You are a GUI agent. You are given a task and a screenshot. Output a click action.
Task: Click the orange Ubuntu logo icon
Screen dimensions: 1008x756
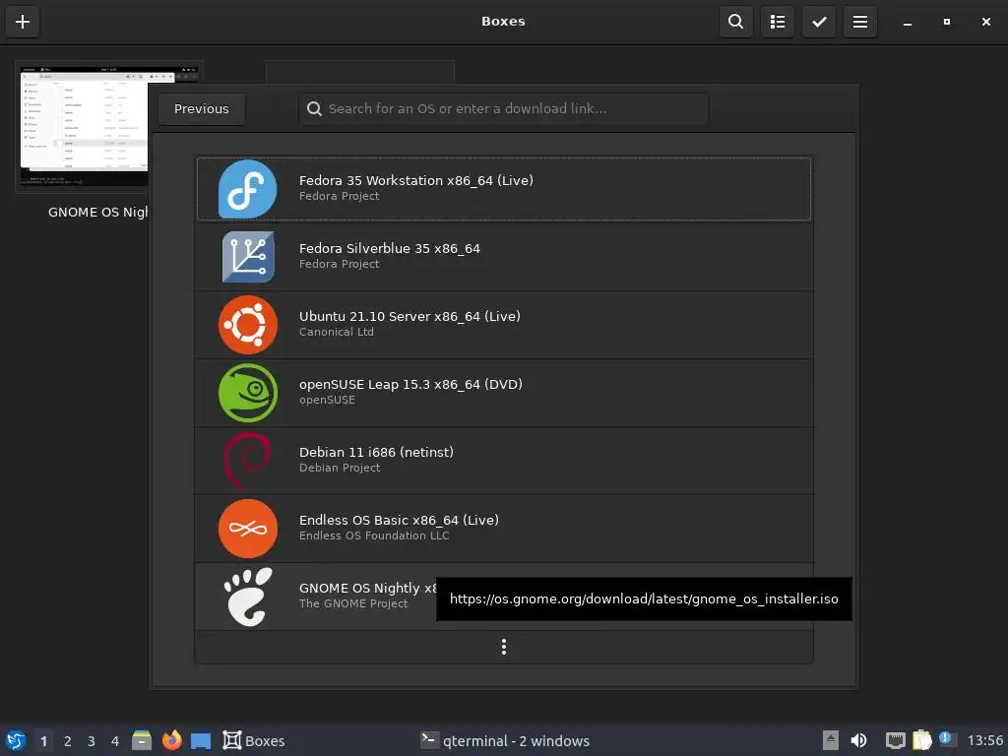click(247, 325)
